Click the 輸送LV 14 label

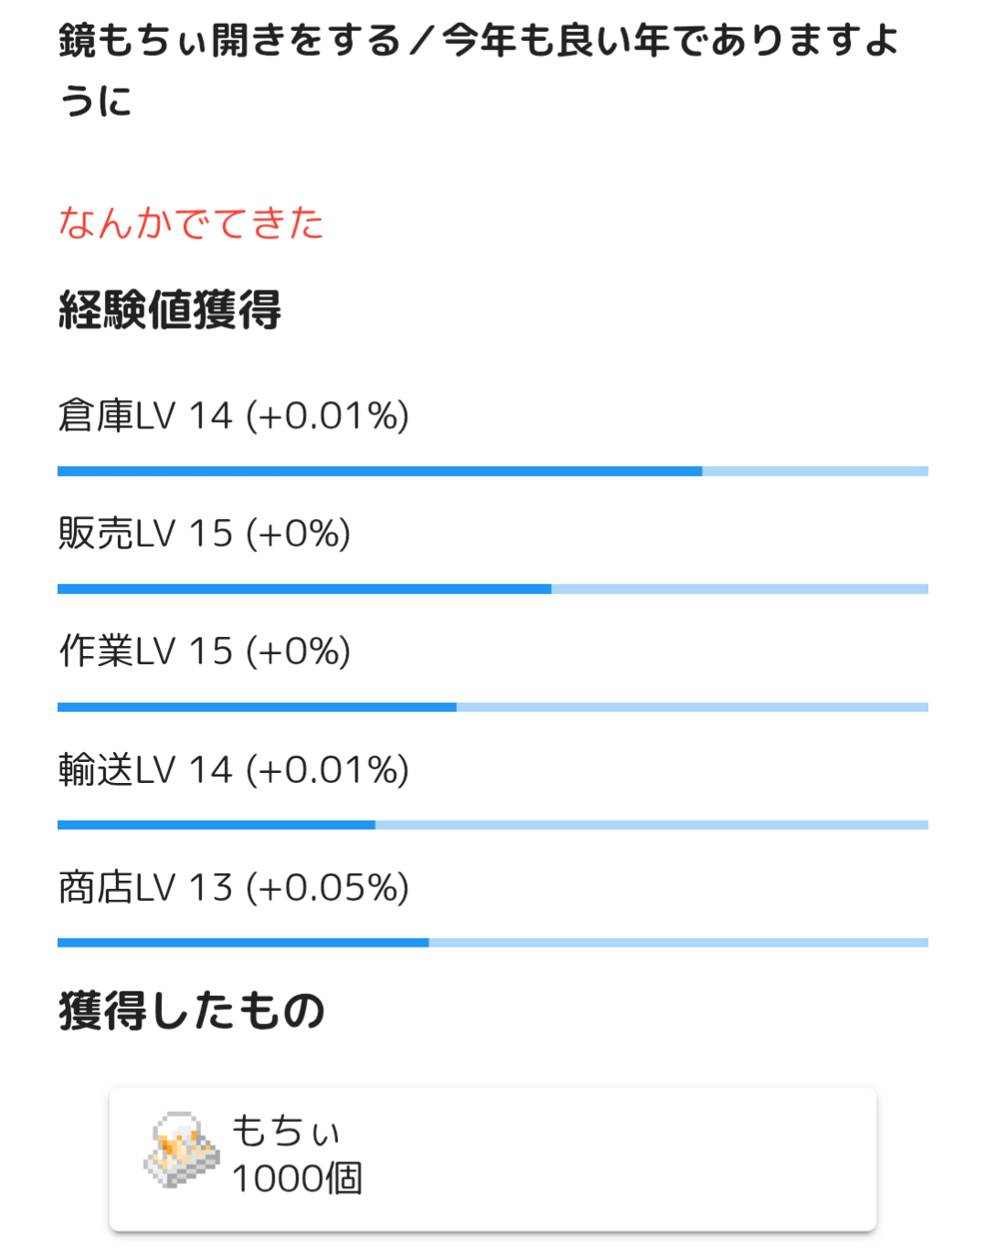[233, 769]
